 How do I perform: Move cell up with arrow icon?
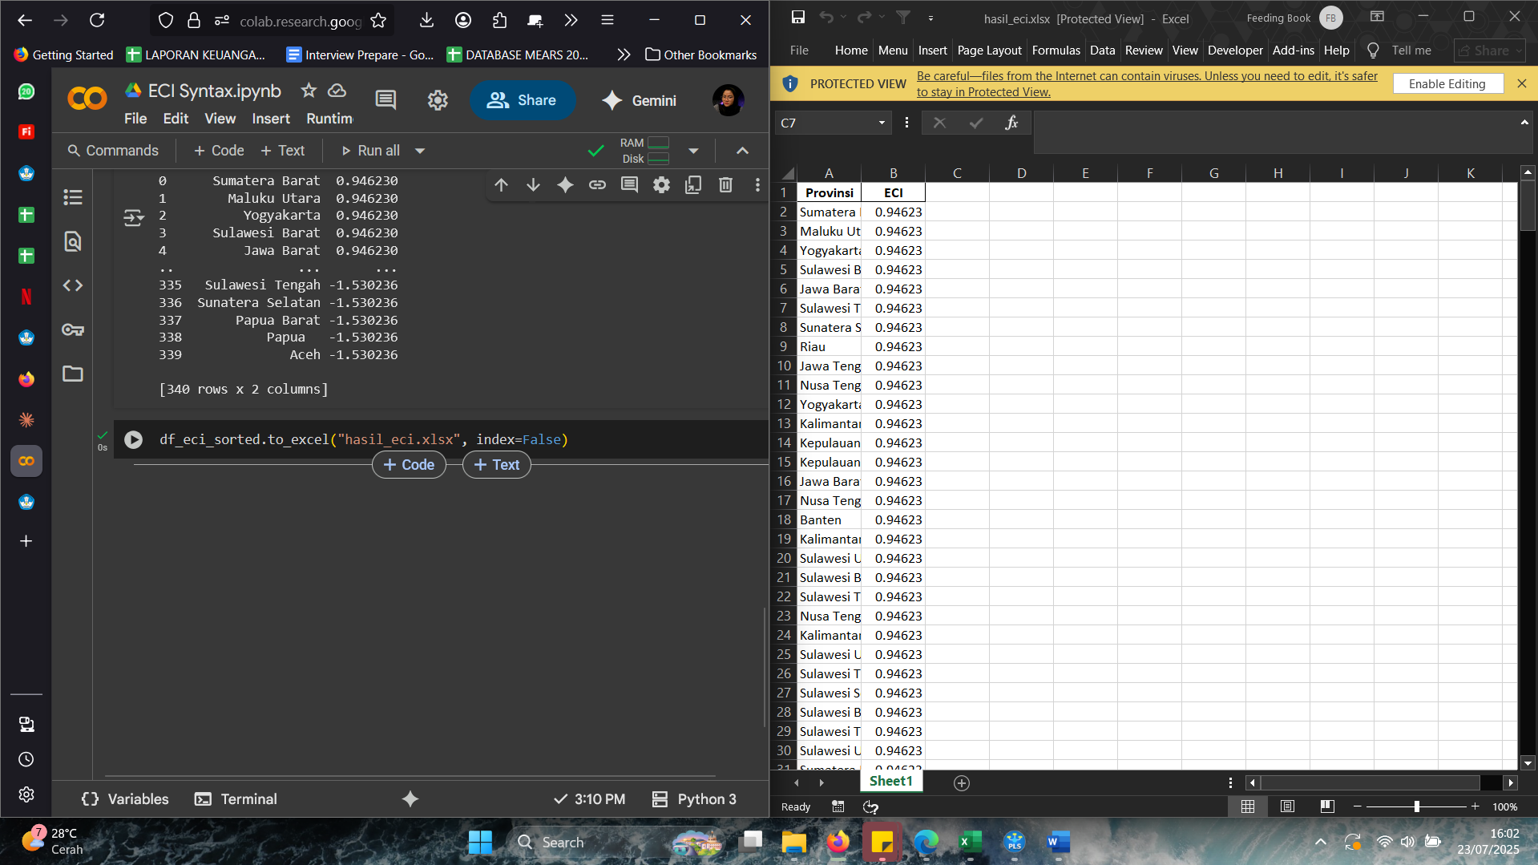502,185
